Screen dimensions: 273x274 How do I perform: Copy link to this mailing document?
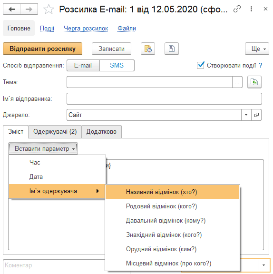coord(237,9)
